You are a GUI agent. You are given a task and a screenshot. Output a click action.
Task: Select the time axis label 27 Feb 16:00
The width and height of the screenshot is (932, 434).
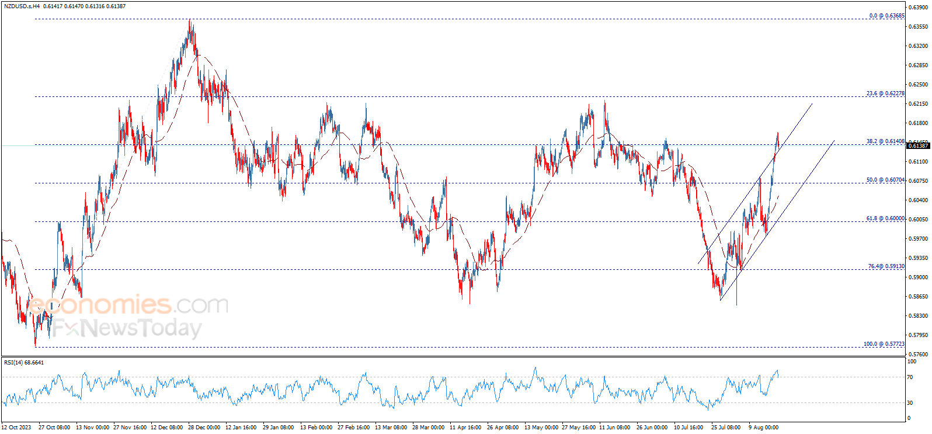point(354,428)
